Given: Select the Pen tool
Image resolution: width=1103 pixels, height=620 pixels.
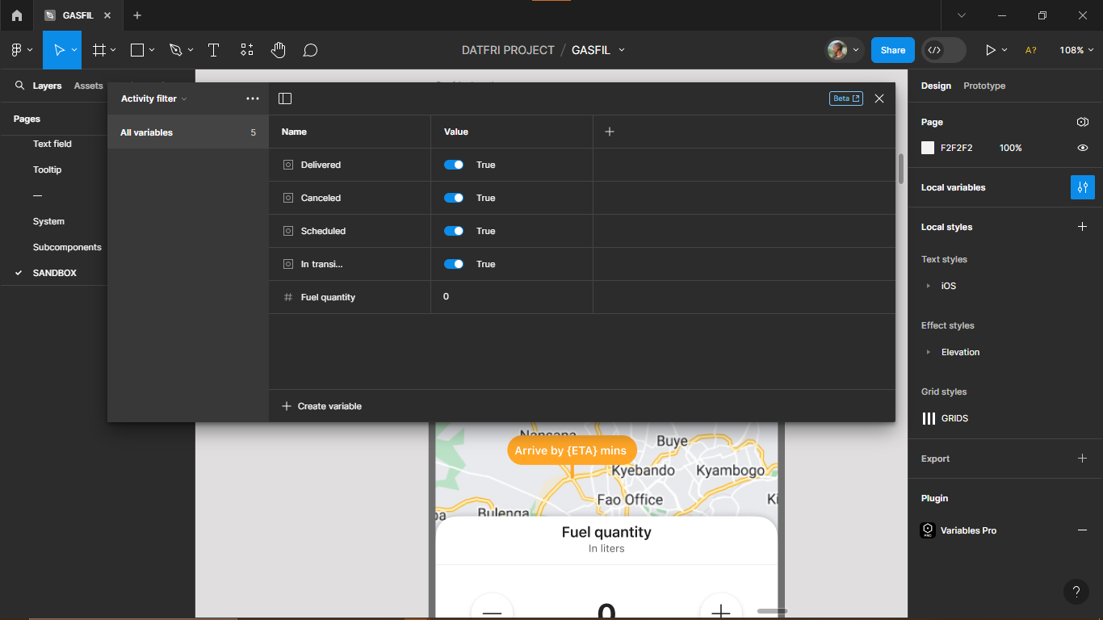Looking at the screenshot, I should tap(175, 50).
